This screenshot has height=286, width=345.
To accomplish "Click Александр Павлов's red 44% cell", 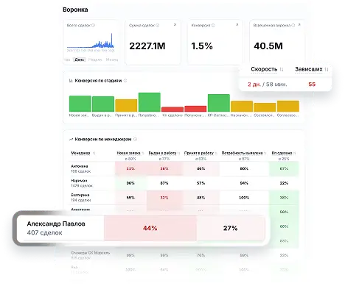I will click(150, 228).
